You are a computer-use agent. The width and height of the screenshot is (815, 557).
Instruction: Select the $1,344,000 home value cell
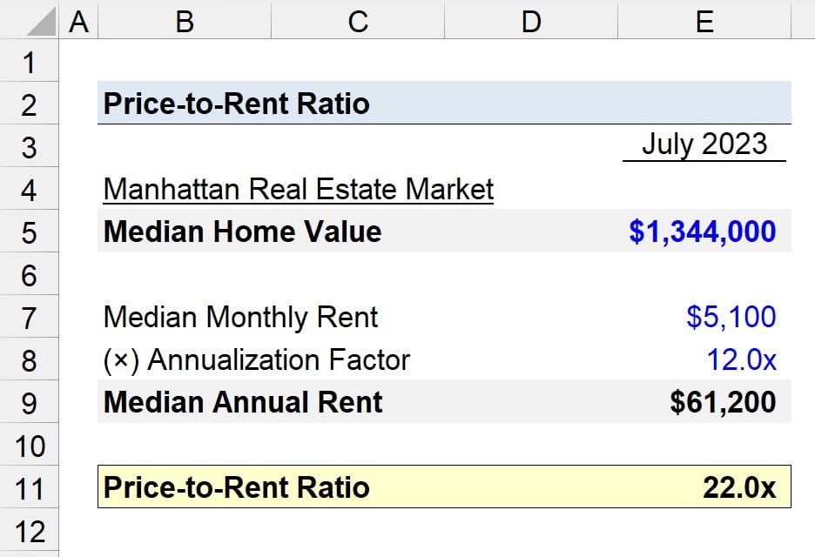(x=704, y=232)
